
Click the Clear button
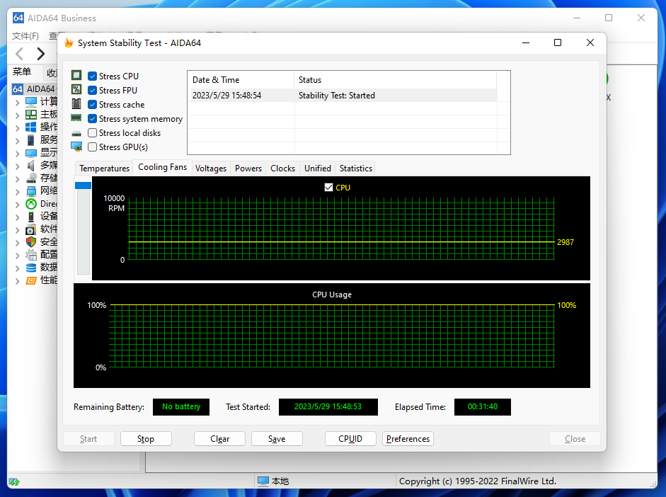pos(219,439)
